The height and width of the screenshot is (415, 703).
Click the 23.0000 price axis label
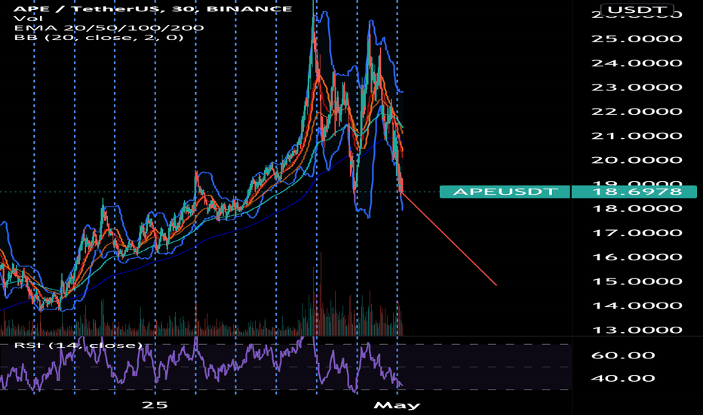tap(637, 88)
